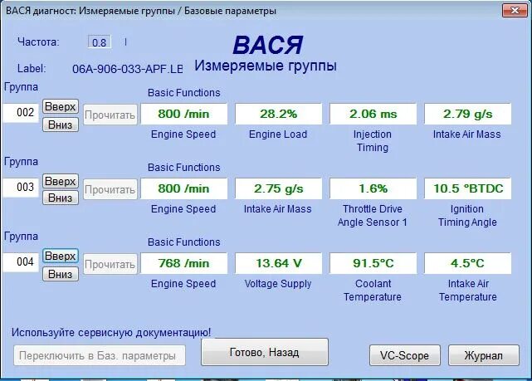Viewport: 532px width, 381px height.
Task: Click the Ignition Timing Angle label
Action: coord(467,216)
